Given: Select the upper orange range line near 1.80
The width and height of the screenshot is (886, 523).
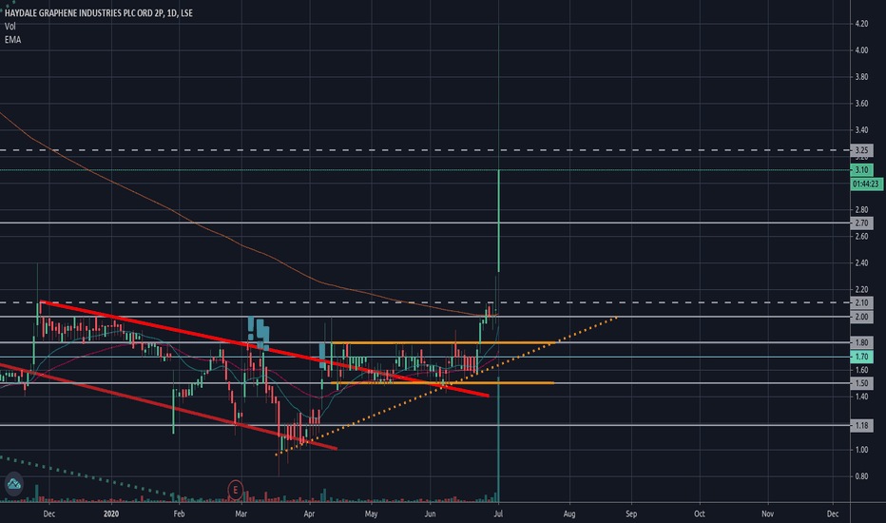Looking at the screenshot, I should 442,342.
